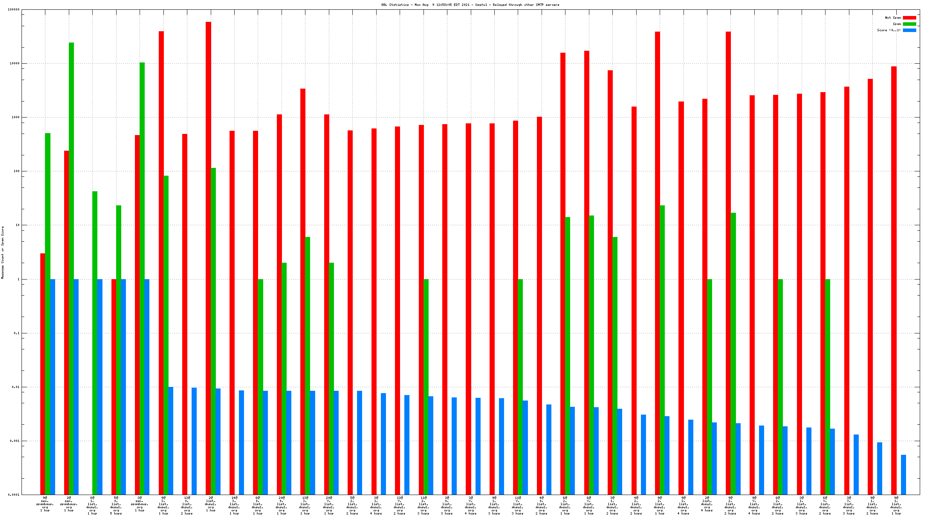Click the red Not Spam legend swatch
Image resolution: width=926 pixels, height=520 pixels.
tap(909, 18)
